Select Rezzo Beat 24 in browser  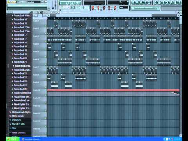tap(20, 85)
